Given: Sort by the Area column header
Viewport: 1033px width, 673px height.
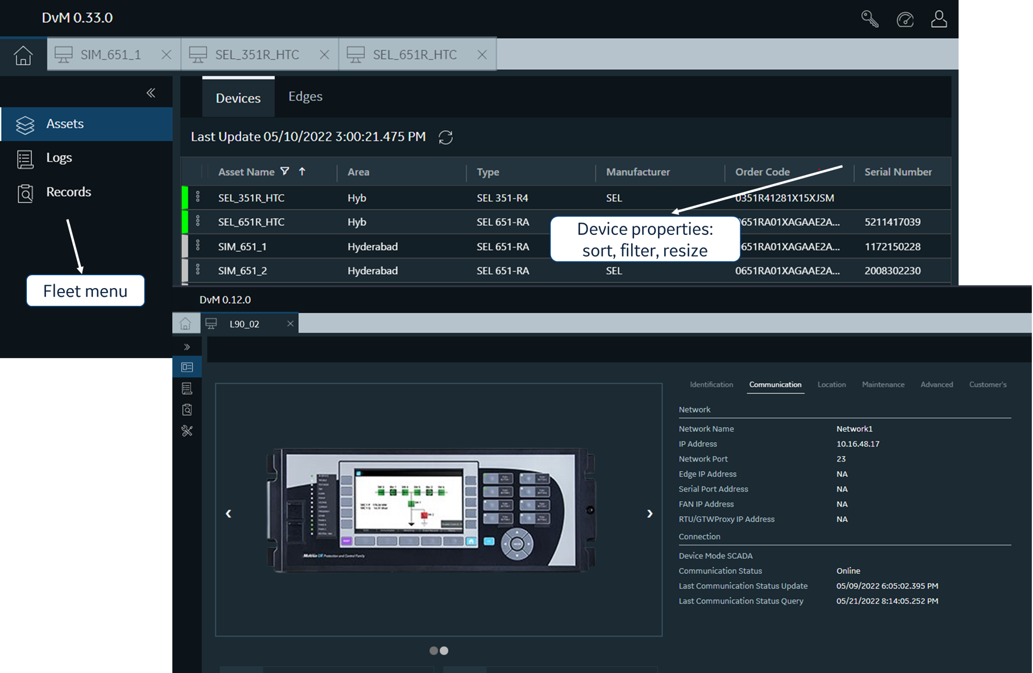Looking at the screenshot, I should [358, 172].
